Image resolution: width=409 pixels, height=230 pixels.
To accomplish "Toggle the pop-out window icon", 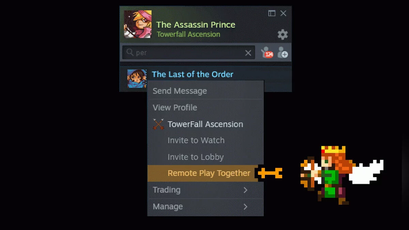I will tap(272, 13).
